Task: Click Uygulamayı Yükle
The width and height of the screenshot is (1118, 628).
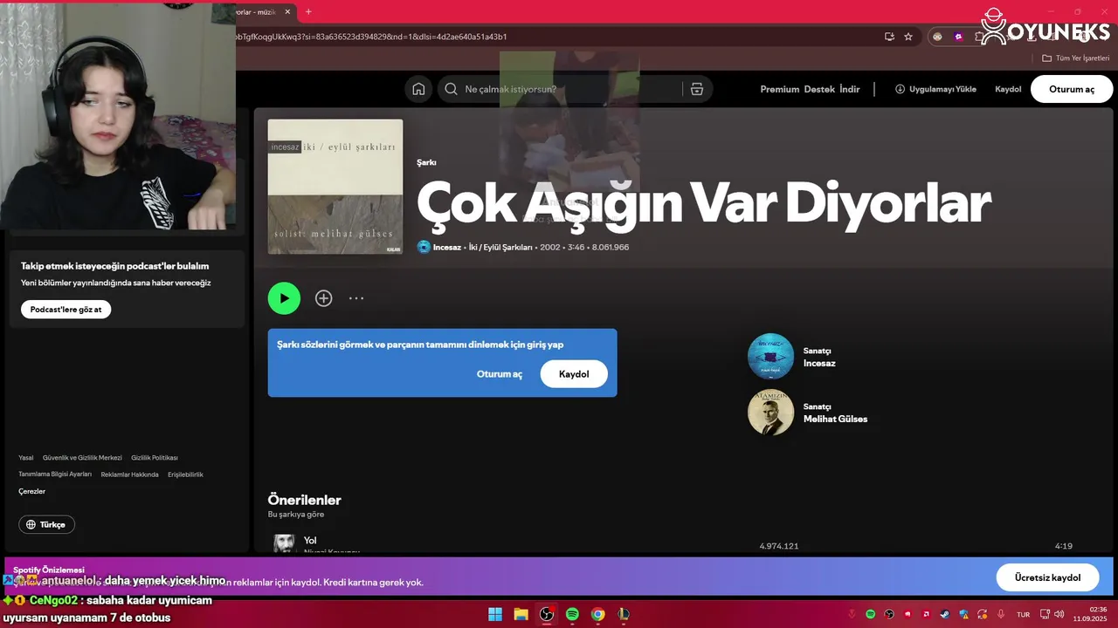Action: pos(935,89)
